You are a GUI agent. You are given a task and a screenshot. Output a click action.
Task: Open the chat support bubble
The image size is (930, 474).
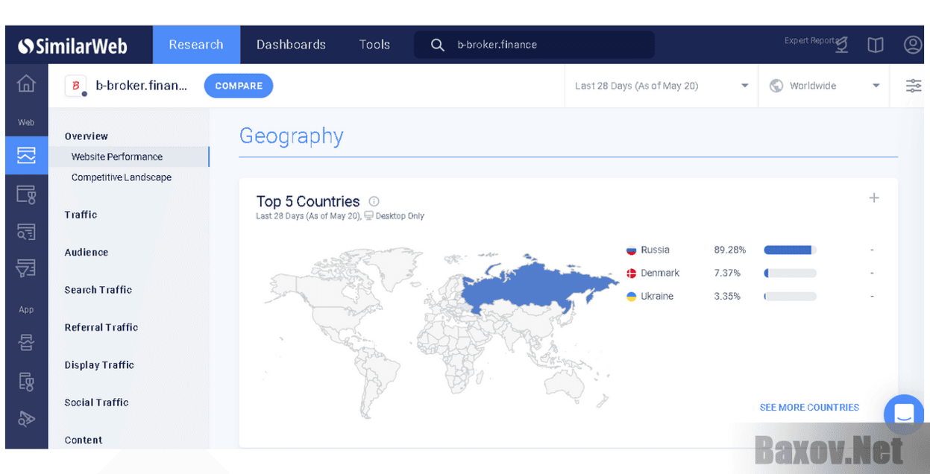(x=903, y=414)
